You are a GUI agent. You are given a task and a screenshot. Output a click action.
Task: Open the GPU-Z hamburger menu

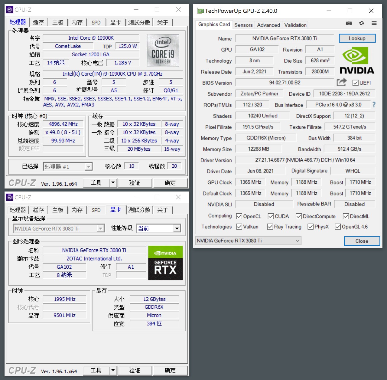coord(374,23)
